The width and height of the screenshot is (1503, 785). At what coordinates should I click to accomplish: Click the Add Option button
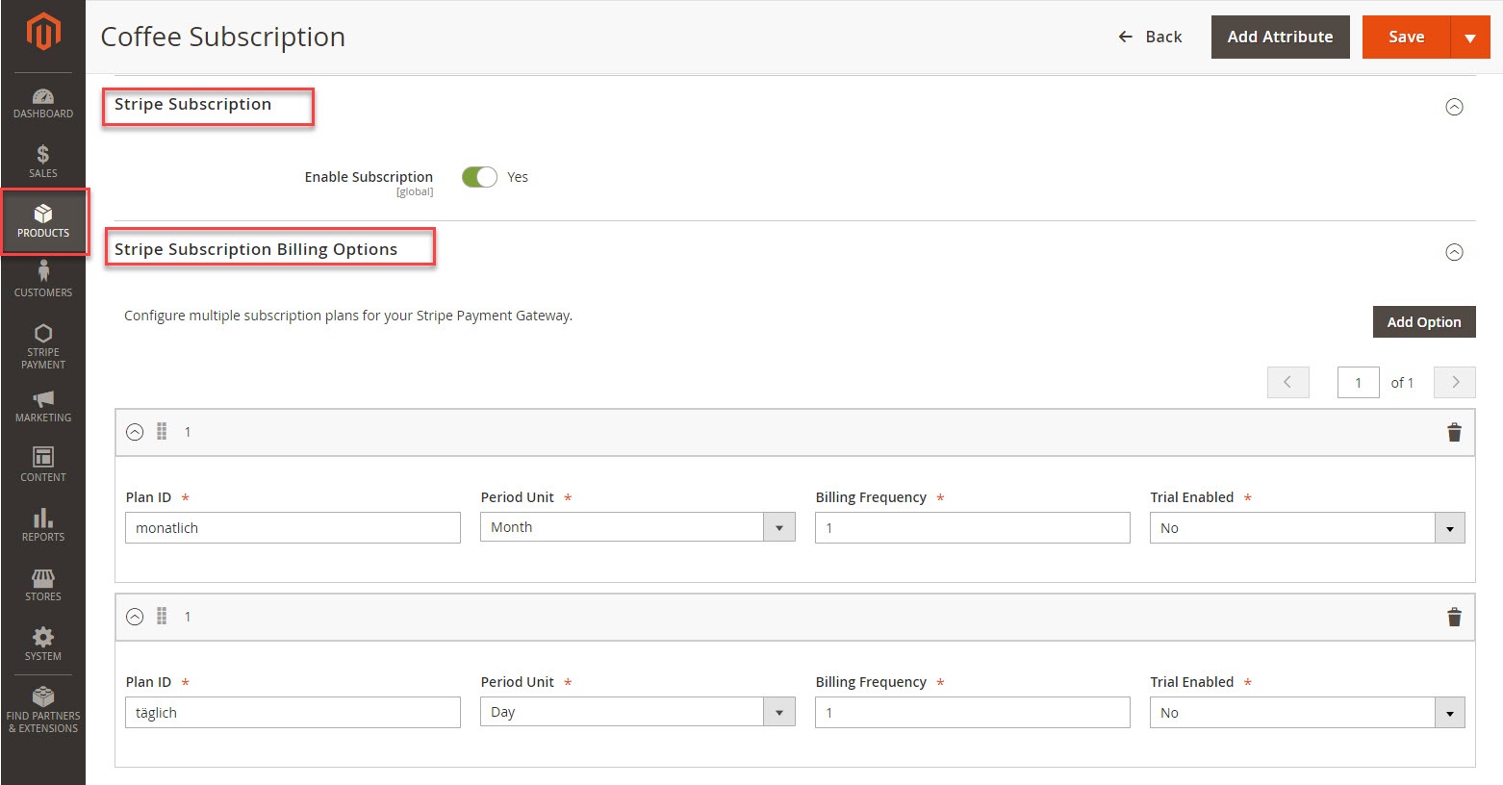coord(1423,322)
